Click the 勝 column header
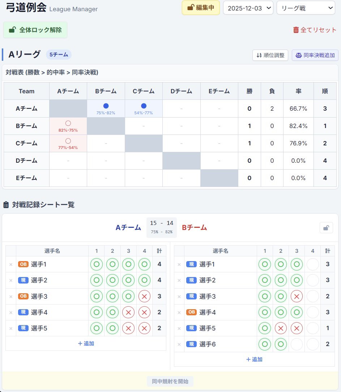The height and width of the screenshot is (392, 341). pyautogui.click(x=250, y=91)
